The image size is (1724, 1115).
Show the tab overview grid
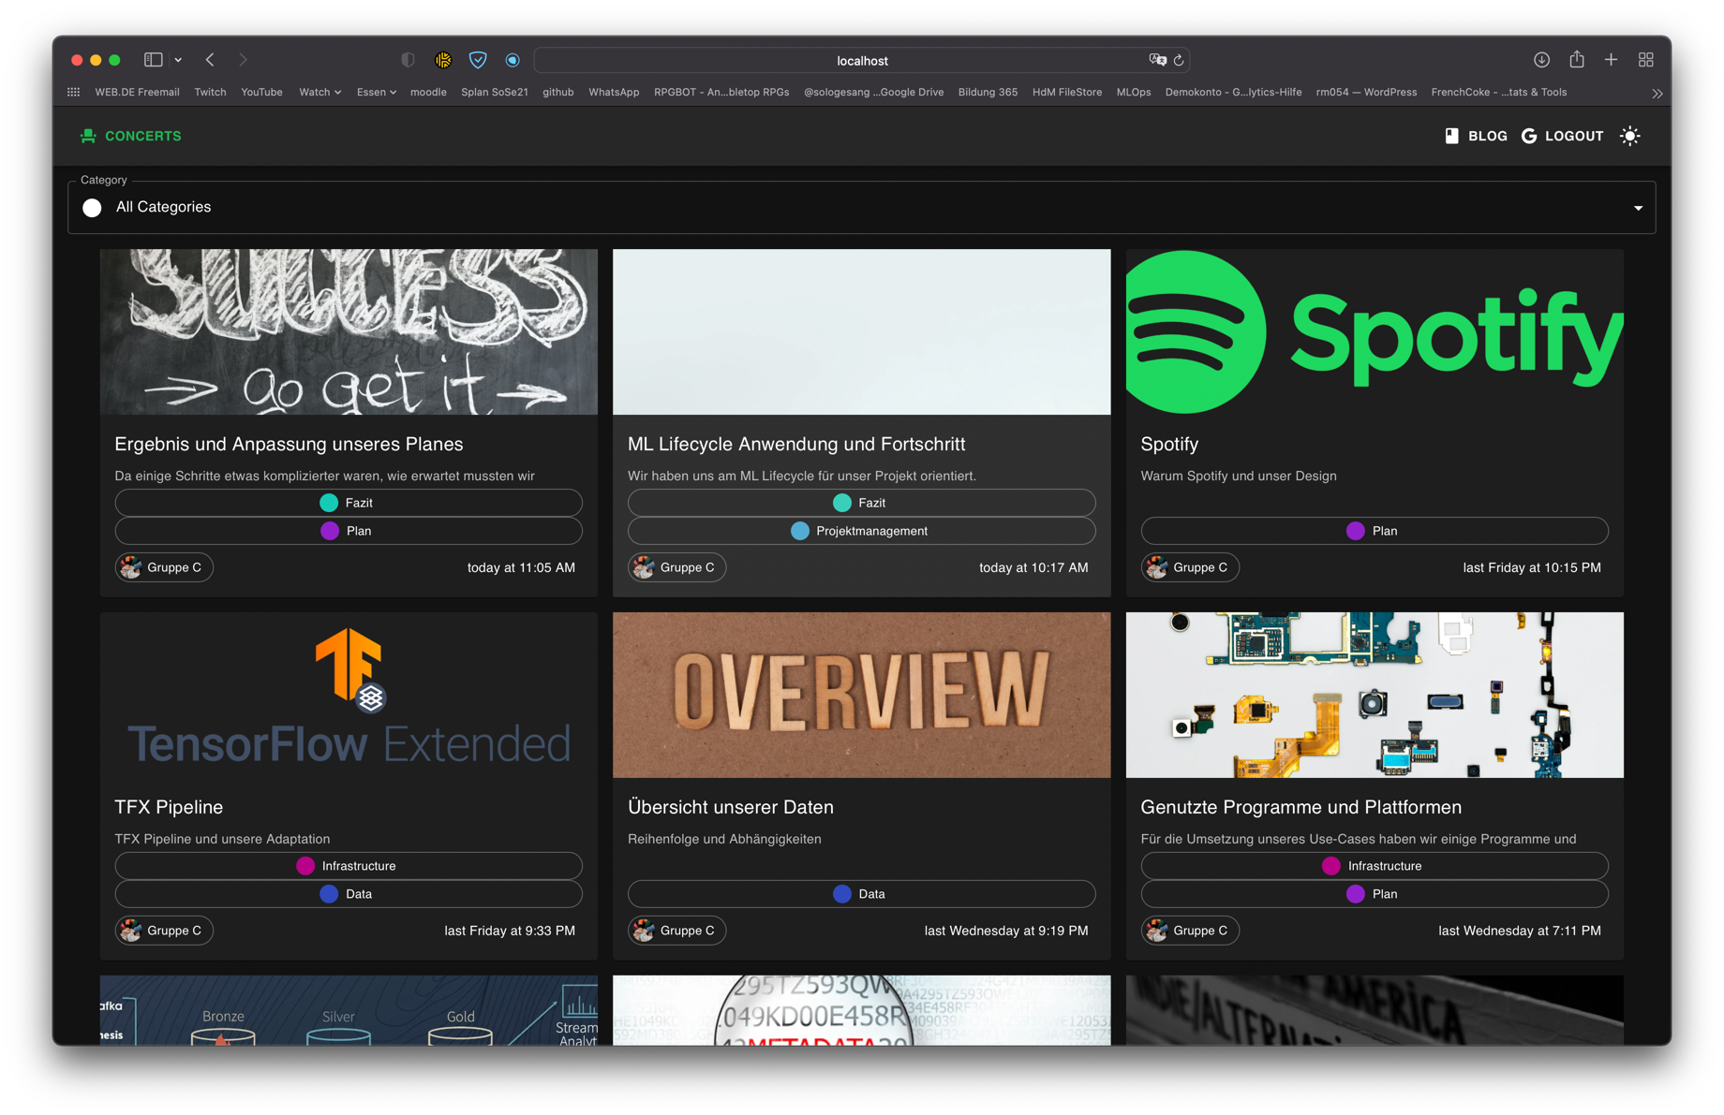coord(1646,60)
